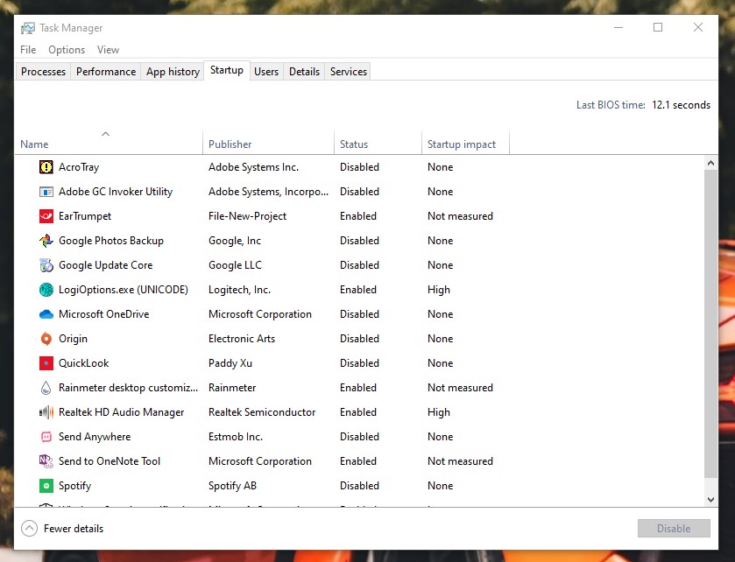Viewport: 735px width, 562px height.
Task: Switch to the Processes tab
Action: pyautogui.click(x=43, y=72)
